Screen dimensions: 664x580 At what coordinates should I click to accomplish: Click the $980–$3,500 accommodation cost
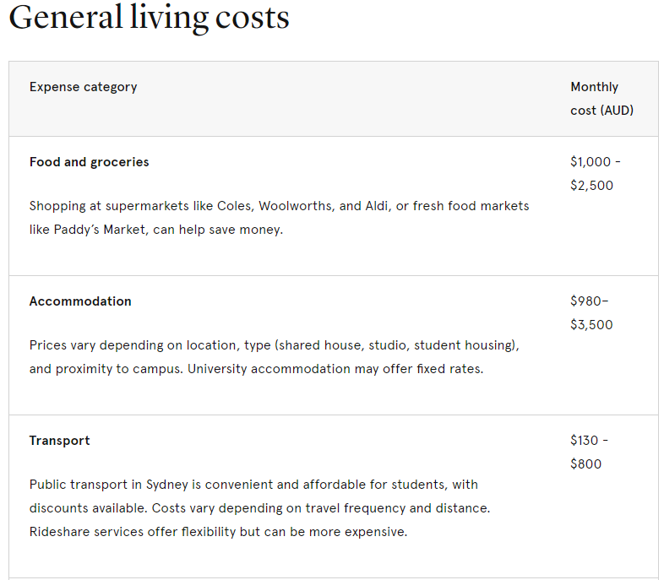click(x=591, y=312)
